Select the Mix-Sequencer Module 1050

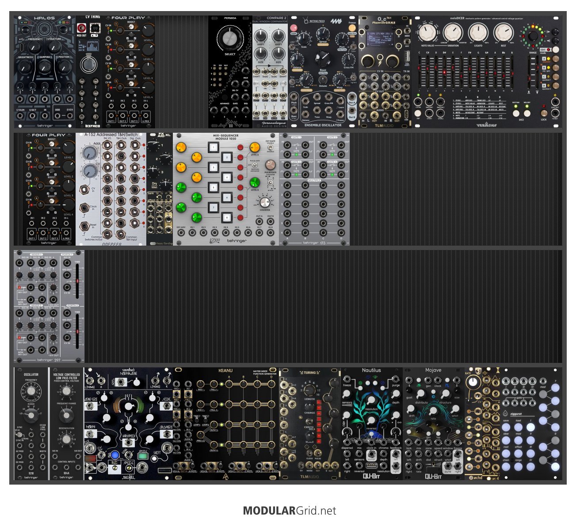(226, 189)
